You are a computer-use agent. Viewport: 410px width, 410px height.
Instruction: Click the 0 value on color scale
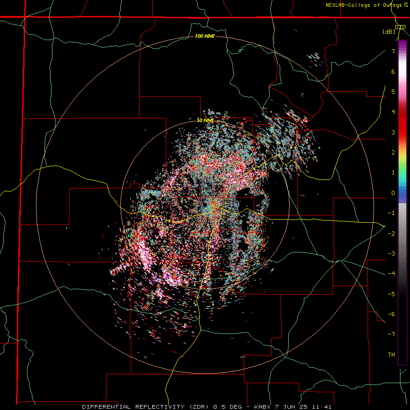click(393, 193)
